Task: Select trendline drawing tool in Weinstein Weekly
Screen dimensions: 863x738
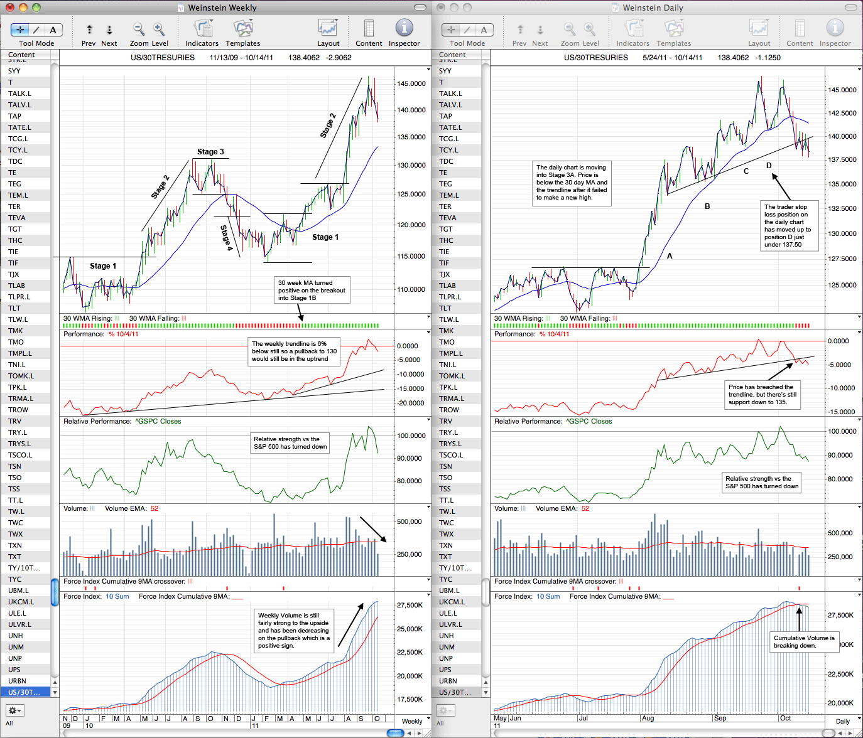Action: tap(36, 29)
